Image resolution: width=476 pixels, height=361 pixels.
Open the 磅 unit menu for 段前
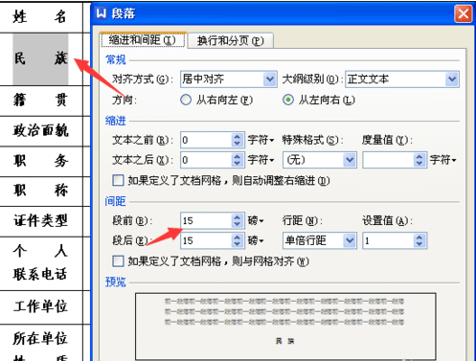click(256, 220)
